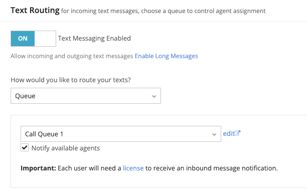Click the chevron arrow in the Queue dropdown
The height and width of the screenshot is (191, 307).
point(154,96)
